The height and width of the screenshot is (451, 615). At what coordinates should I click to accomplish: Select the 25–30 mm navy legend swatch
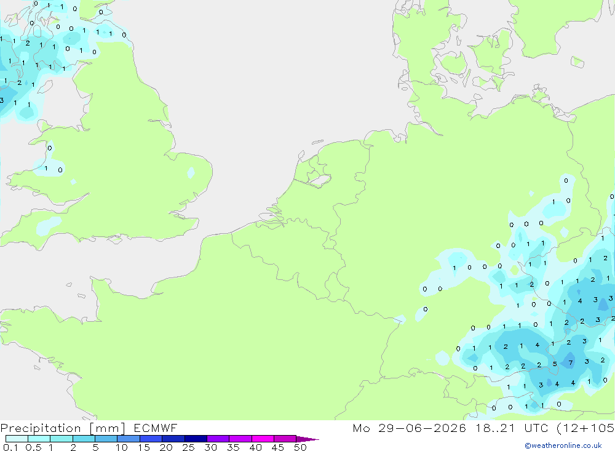(196, 439)
